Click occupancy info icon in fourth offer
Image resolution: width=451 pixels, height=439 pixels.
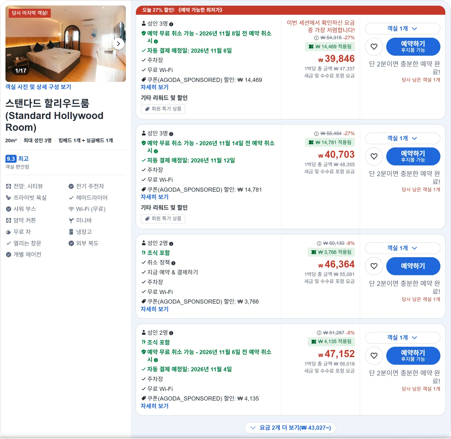click(171, 333)
